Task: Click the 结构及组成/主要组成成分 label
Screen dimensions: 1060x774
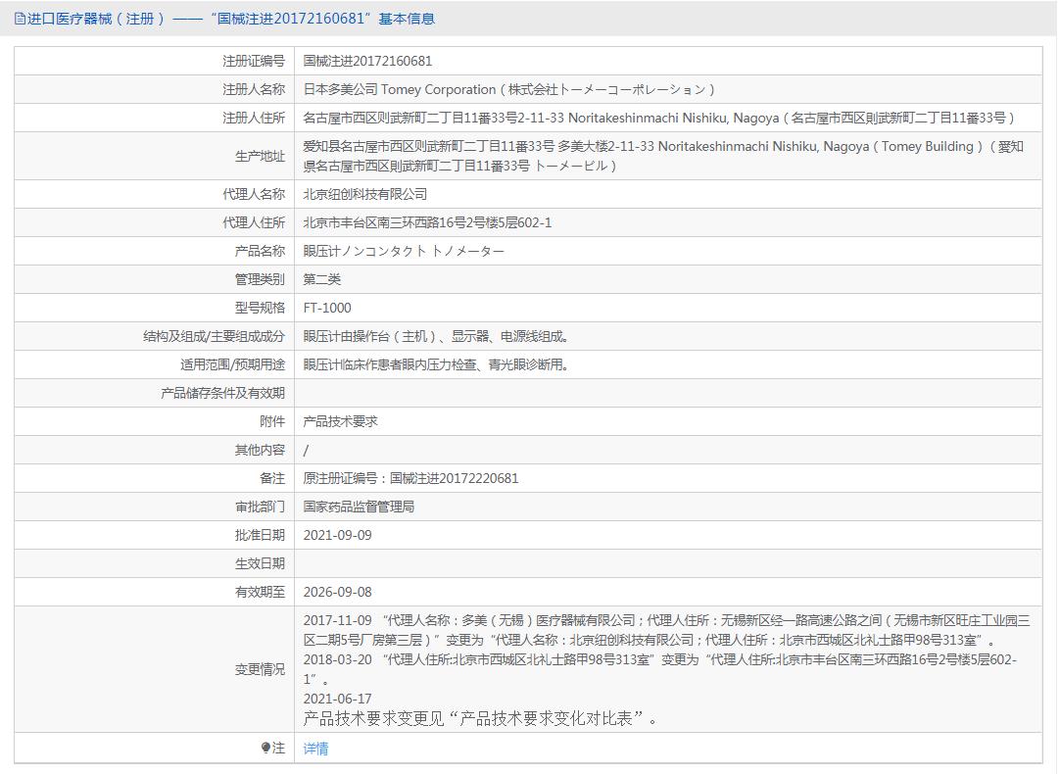Action: tap(214, 336)
